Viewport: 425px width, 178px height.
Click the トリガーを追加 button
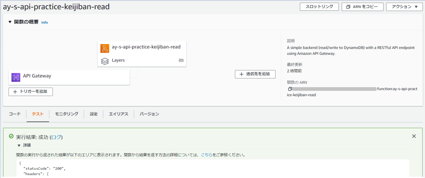30,92
